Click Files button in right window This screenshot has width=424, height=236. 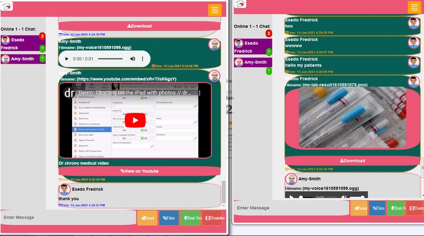378,208
